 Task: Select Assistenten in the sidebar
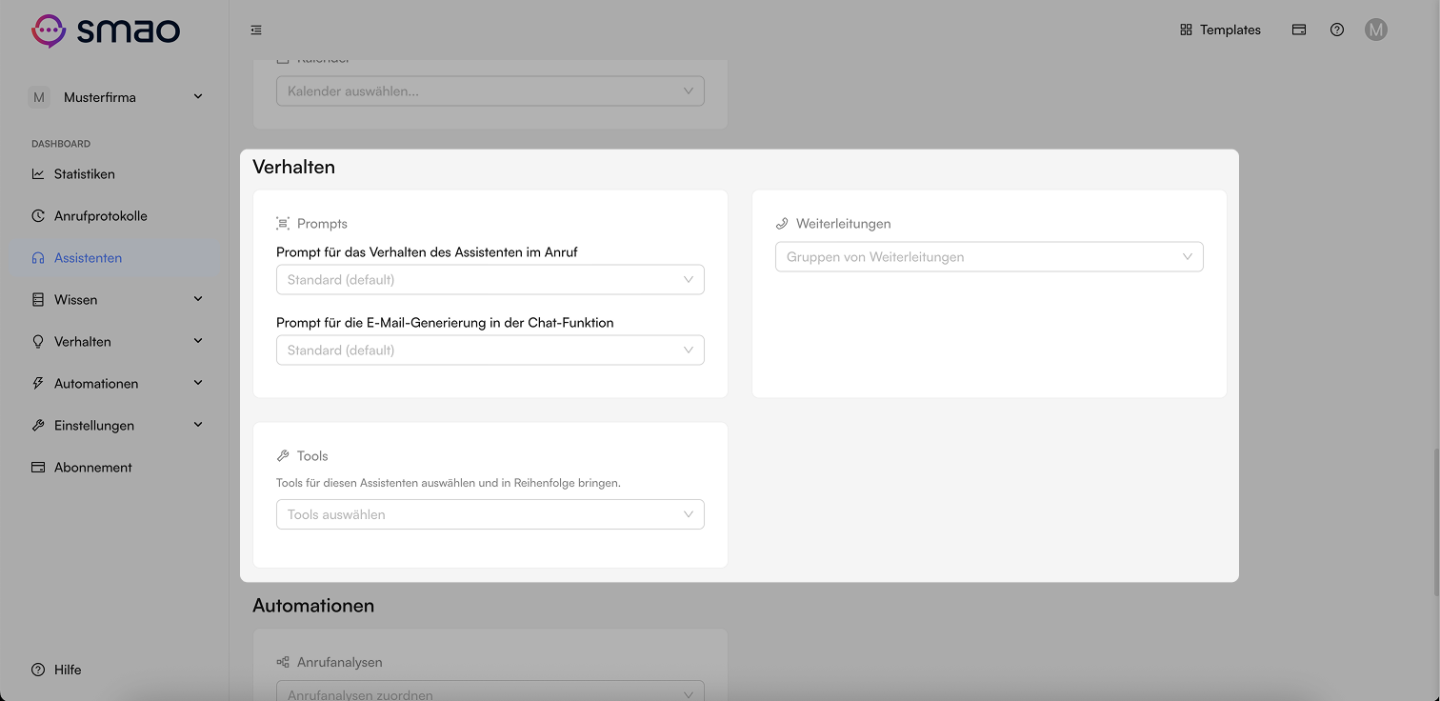(115, 258)
